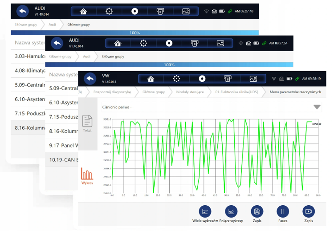This screenshot has width=334, height=231.
Task: Select the Wykres chart view
Action: point(87,176)
